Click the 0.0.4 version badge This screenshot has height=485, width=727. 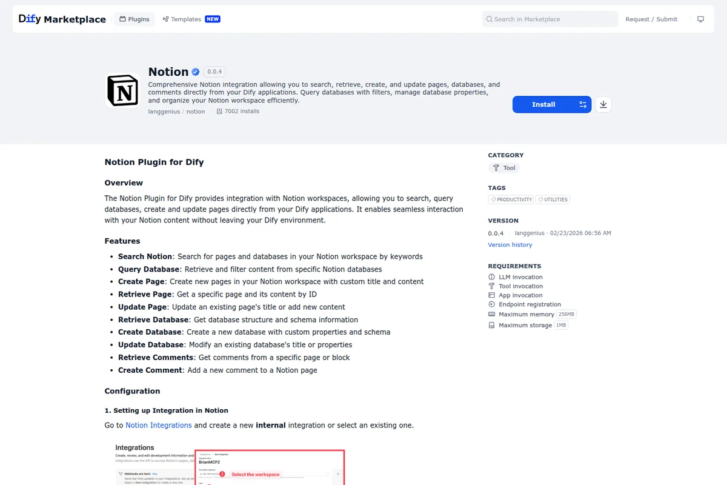point(214,71)
